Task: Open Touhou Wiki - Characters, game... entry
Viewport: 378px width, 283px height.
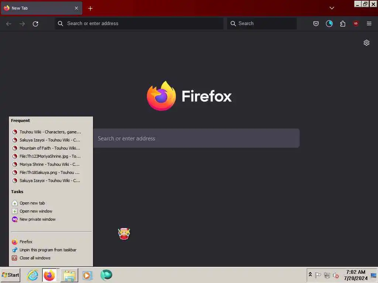Action: pos(51,132)
